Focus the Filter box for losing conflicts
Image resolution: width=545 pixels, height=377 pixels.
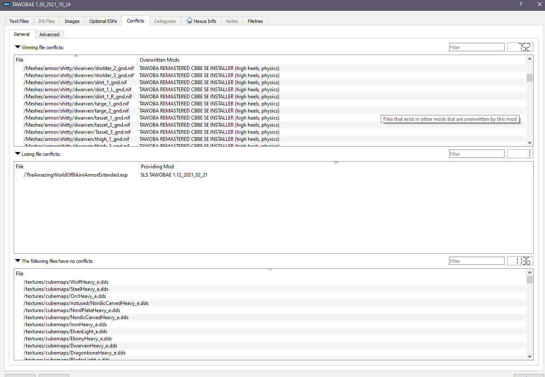tap(476, 154)
